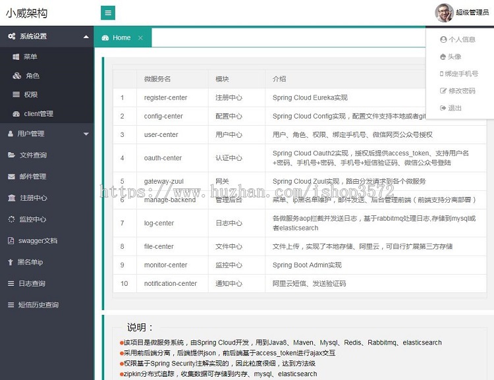
Task: Click the swagger文档 document icon
Action: pyautogui.click(x=11, y=241)
